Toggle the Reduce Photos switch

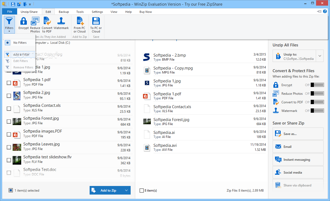(x=317, y=93)
